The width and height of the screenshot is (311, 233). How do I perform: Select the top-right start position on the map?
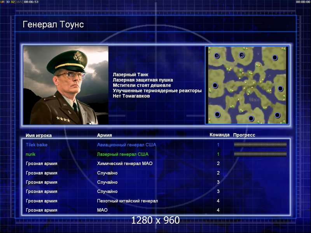(275, 57)
